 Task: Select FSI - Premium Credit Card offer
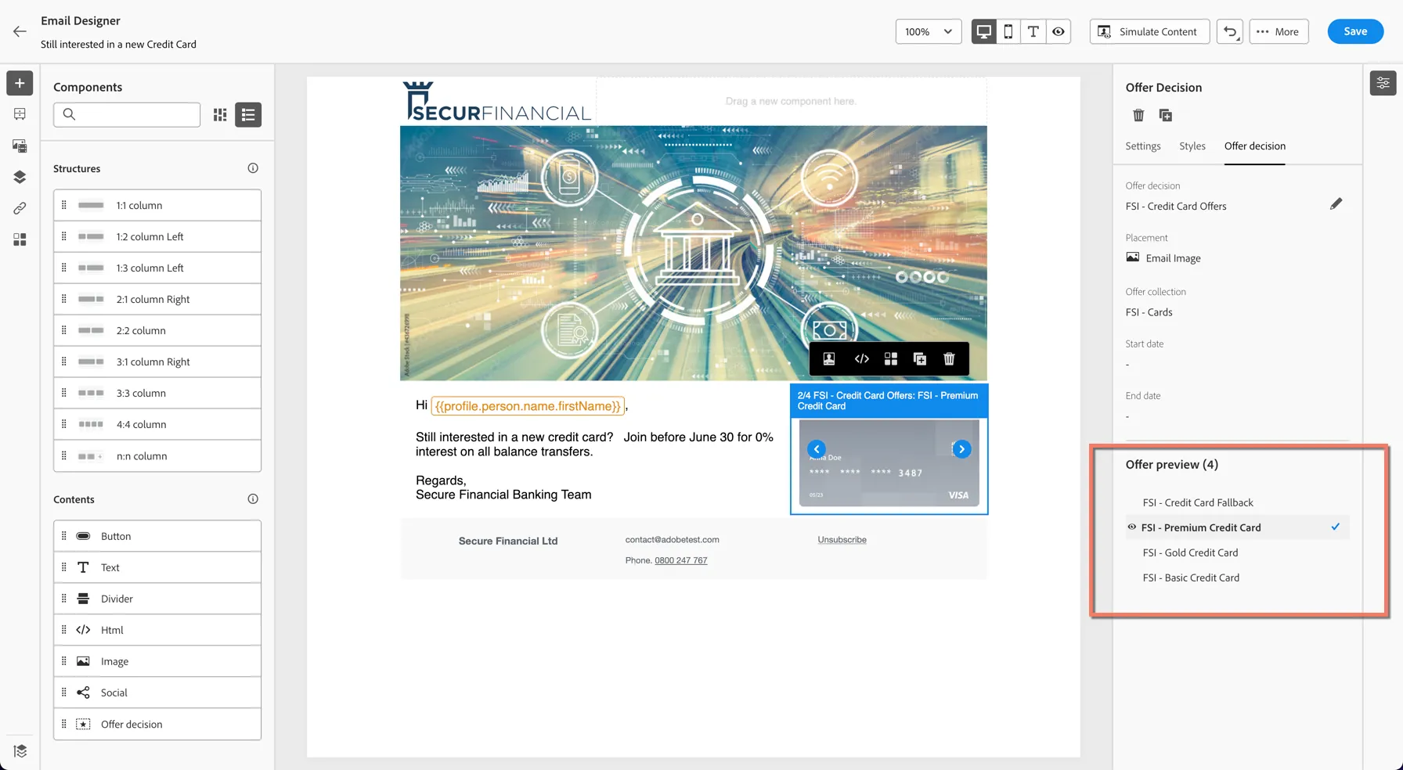pos(1237,527)
